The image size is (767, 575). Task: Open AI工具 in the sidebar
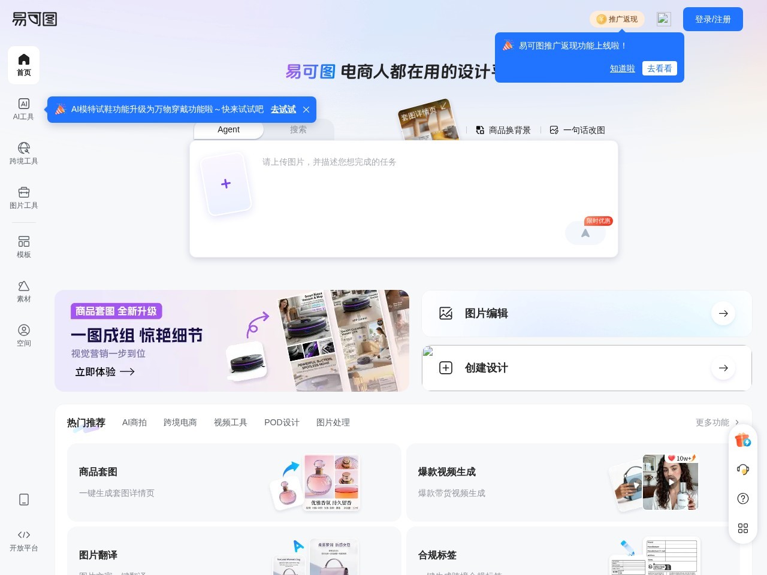pyautogui.click(x=24, y=109)
